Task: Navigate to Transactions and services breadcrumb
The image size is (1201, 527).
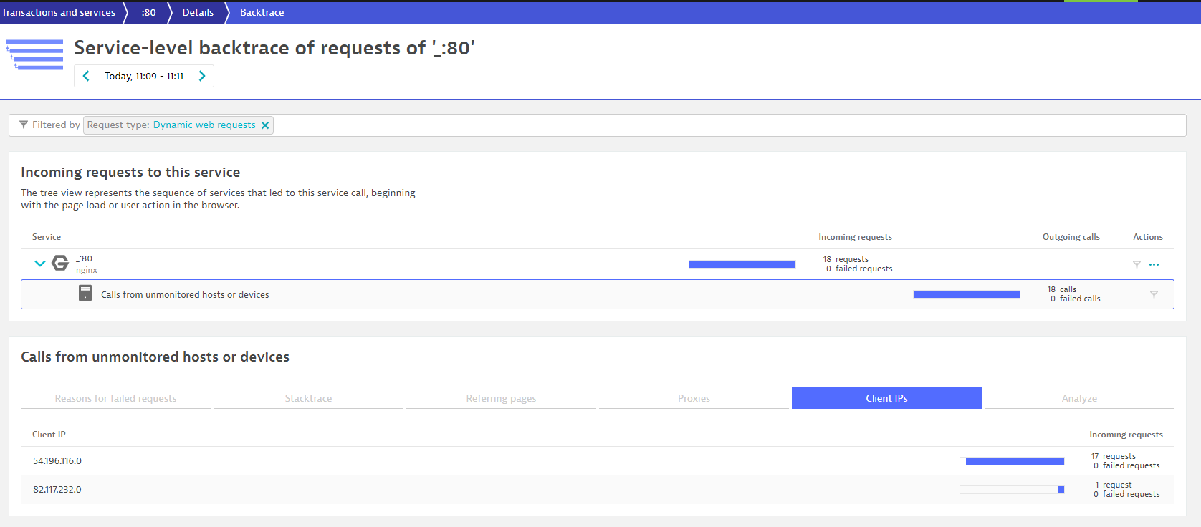Action: (x=59, y=12)
